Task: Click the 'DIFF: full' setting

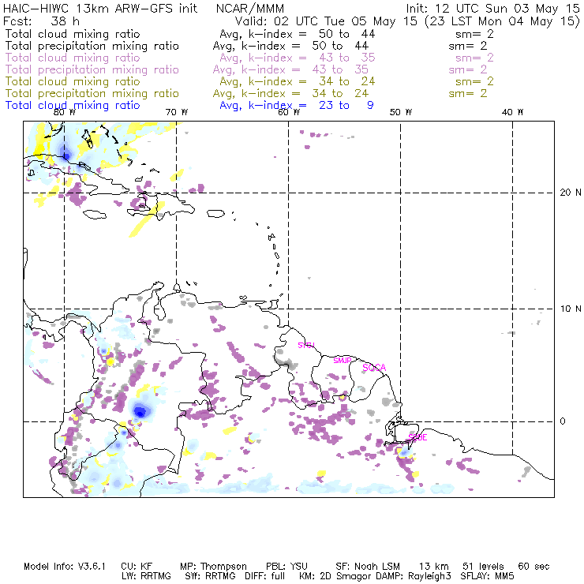Action: (265, 576)
